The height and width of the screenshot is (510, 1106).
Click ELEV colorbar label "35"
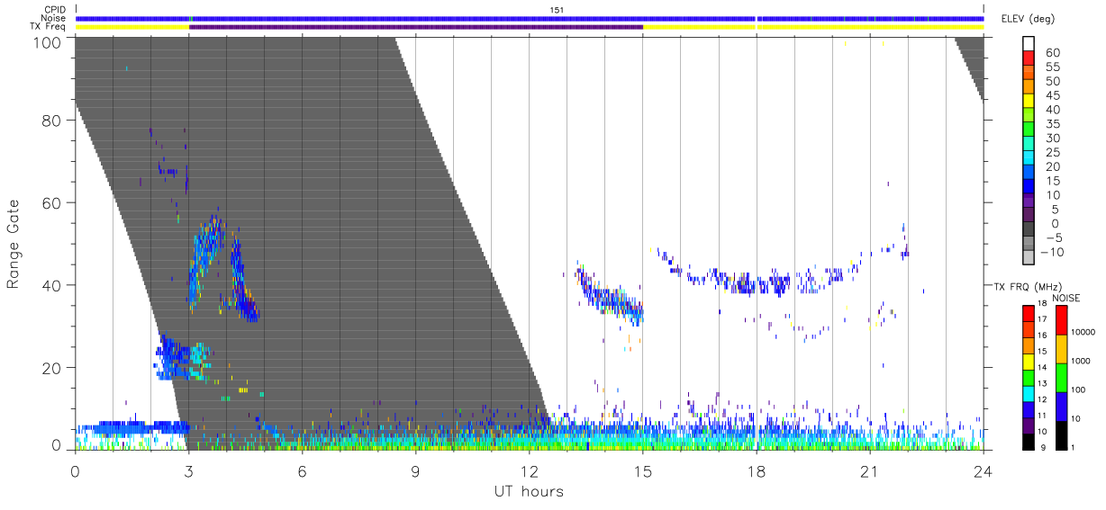(x=1052, y=124)
